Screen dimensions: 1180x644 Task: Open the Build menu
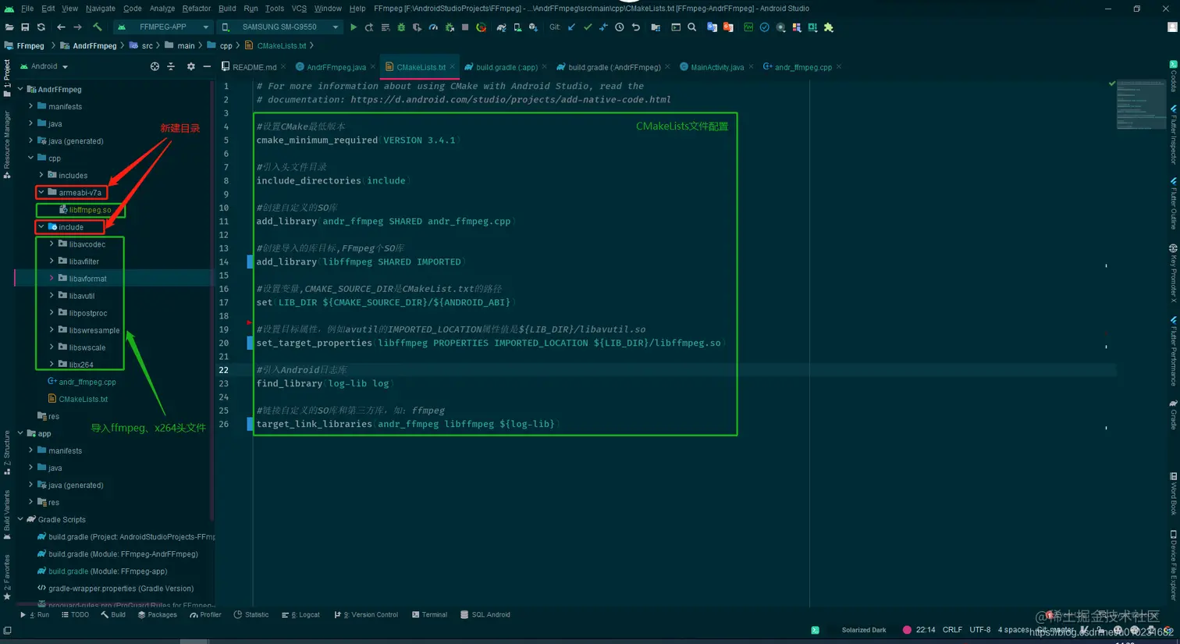click(x=227, y=9)
